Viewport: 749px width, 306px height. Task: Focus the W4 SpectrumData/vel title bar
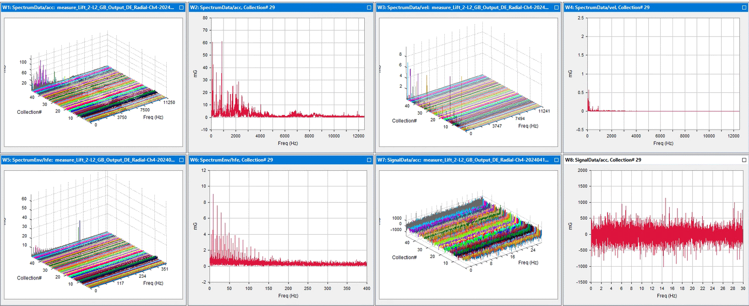coord(651,7)
